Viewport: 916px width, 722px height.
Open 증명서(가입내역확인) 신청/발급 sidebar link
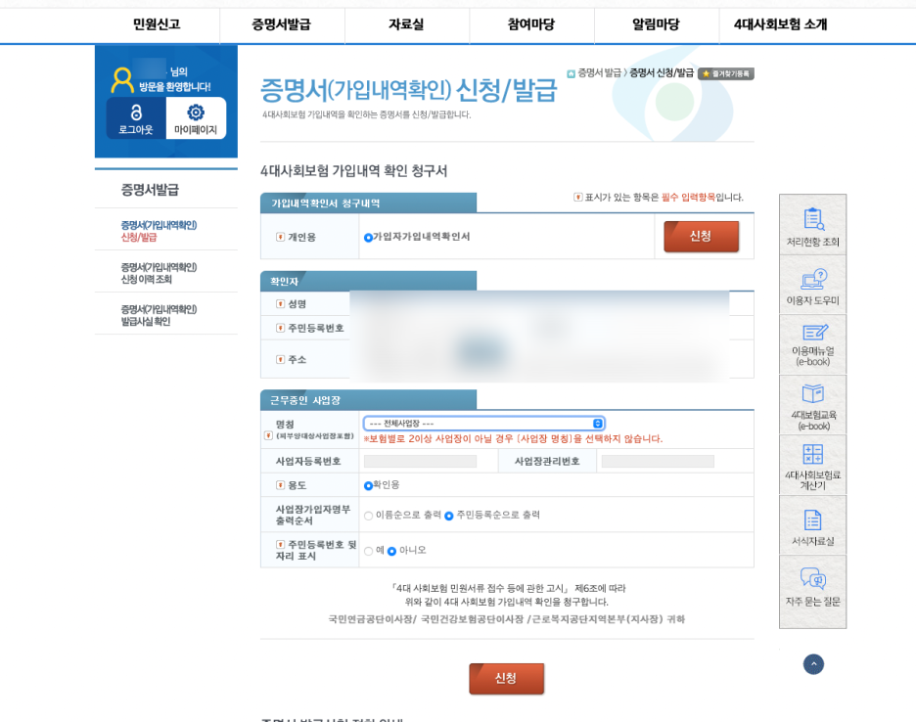(159, 231)
